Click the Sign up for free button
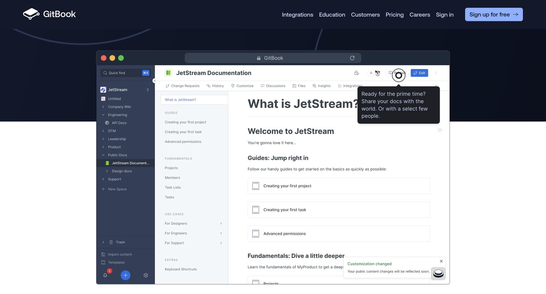The height and width of the screenshot is (294, 546). coord(494,14)
